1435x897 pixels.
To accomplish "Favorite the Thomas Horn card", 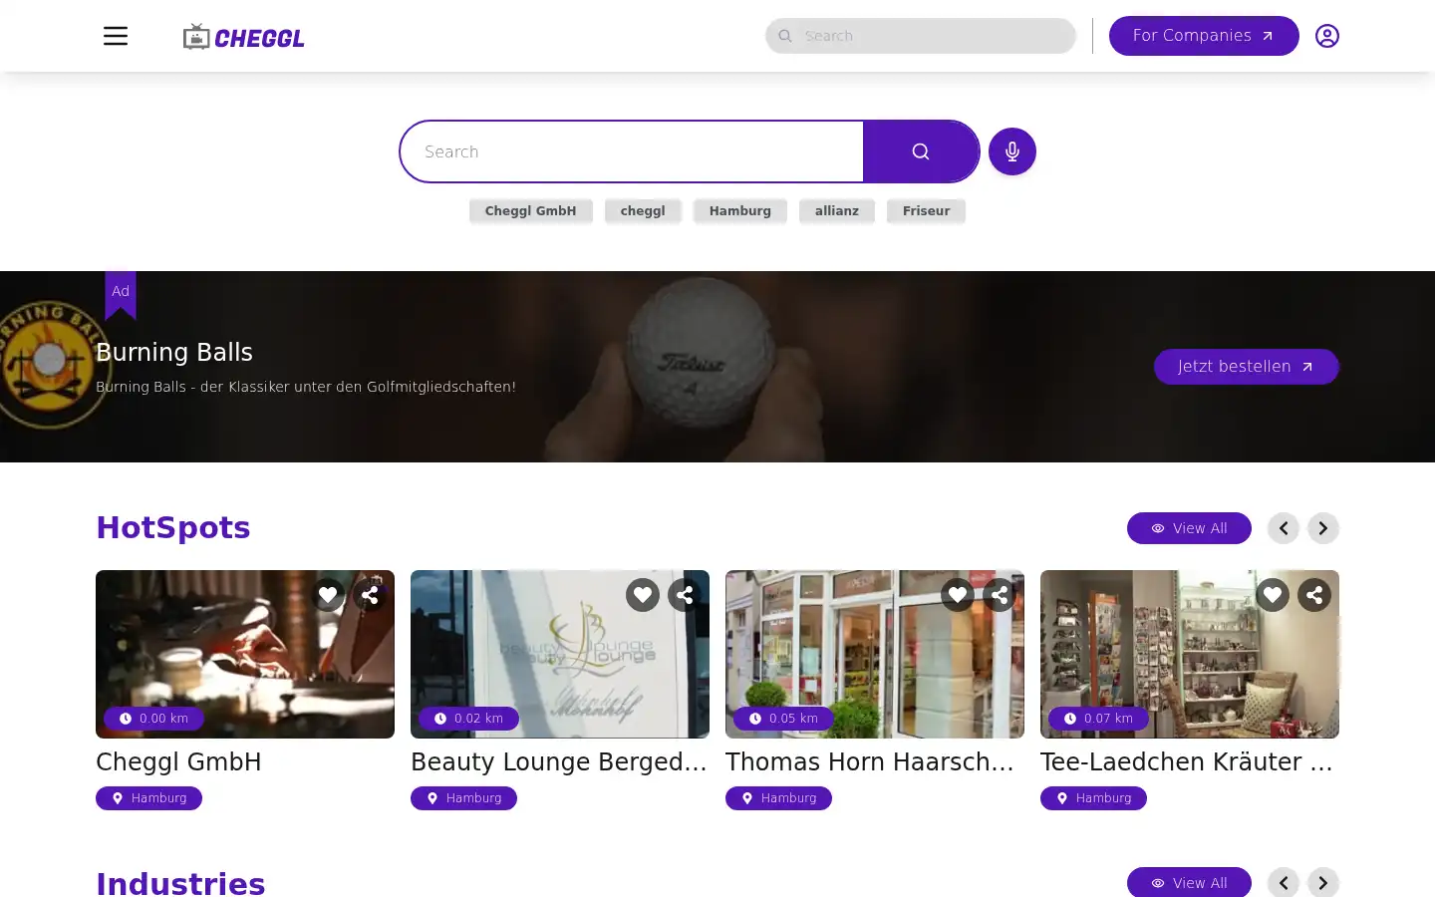I will [958, 595].
